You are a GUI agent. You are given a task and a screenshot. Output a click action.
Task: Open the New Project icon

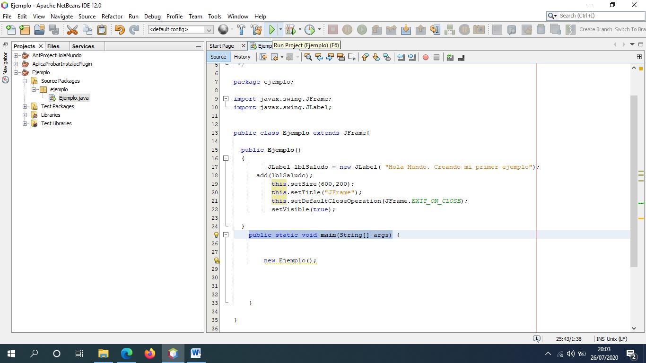[x=25, y=29]
